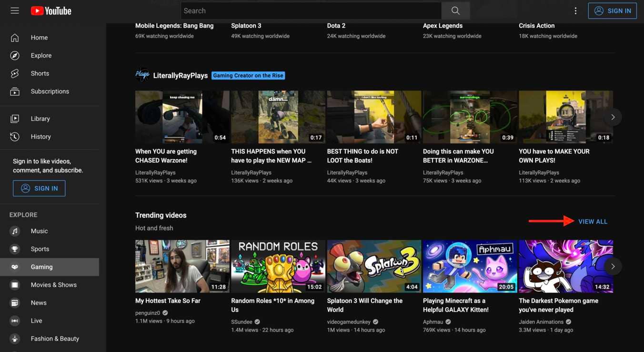Click the LiterallyRayPlays channel avatar
The image size is (644, 352).
pos(142,75)
